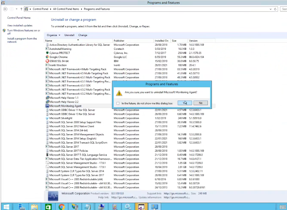The height and width of the screenshot is (210, 287).
Task: Click Yes to confirm uninstall
Action: [185, 103]
